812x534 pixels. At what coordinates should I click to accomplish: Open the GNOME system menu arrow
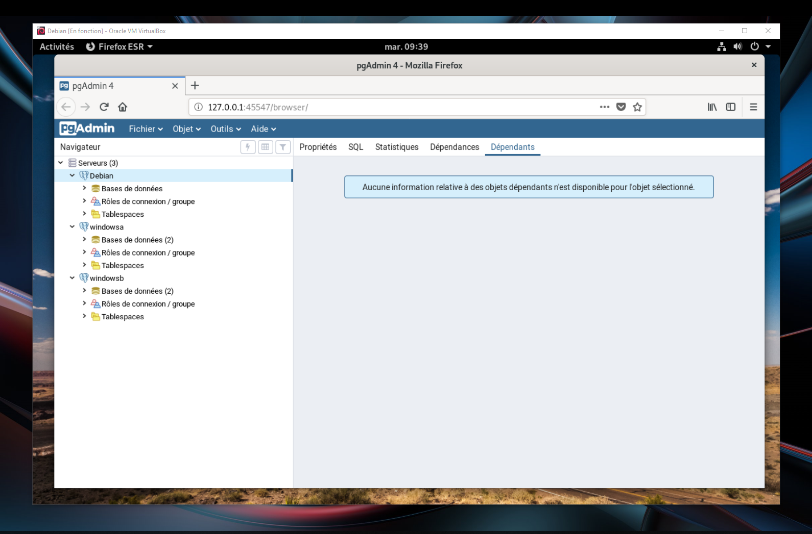tap(768, 46)
